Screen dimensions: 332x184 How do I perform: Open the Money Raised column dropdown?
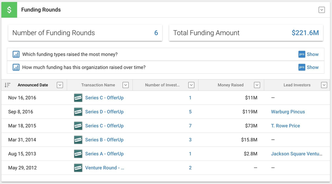257,85
